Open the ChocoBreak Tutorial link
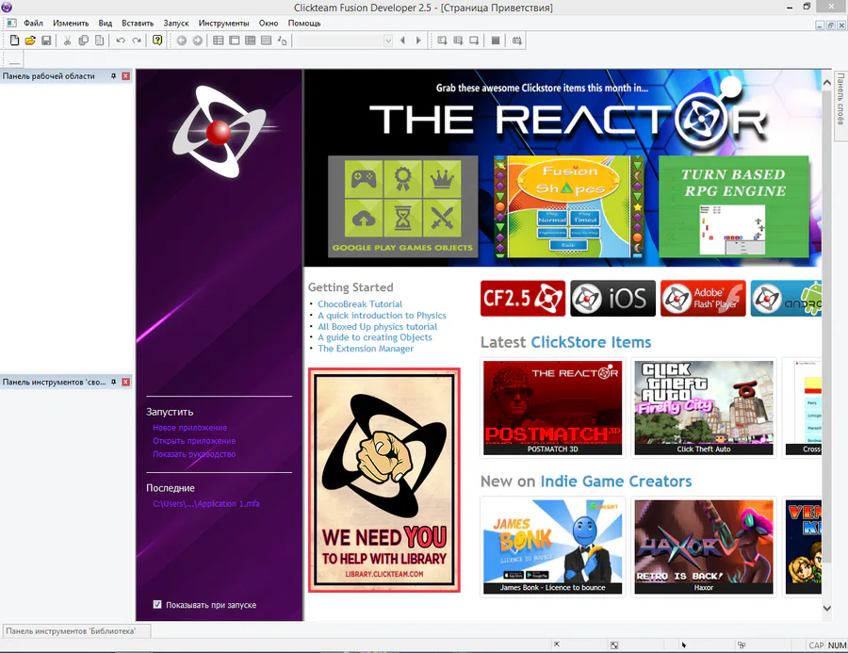848x653 pixels. pos(360,304)
